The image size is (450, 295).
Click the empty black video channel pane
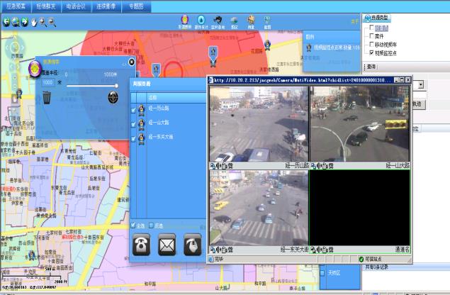[360, 208]
